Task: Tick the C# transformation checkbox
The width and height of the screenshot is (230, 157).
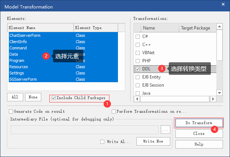Action: pyautogui.click(x=137, y=36)
